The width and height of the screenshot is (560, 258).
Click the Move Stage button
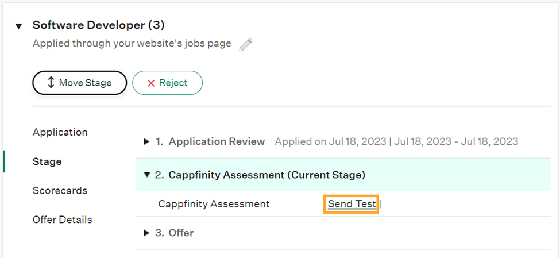click(80, 83)
